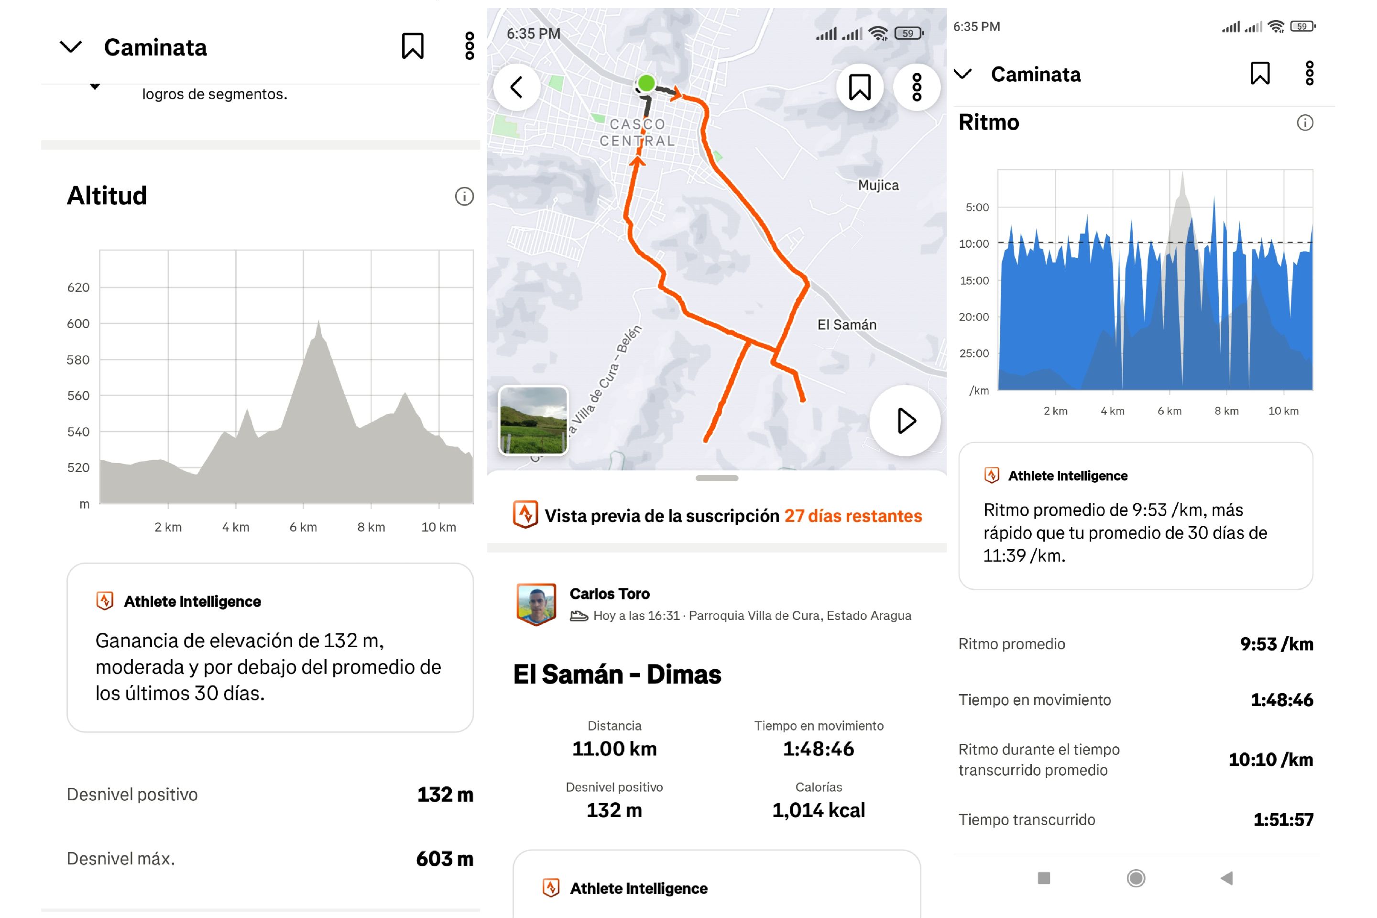Bookmark activity in Ritmo screen header
The height and width of the screenshot is (918, 1377).
click(x=1260, y=74)
